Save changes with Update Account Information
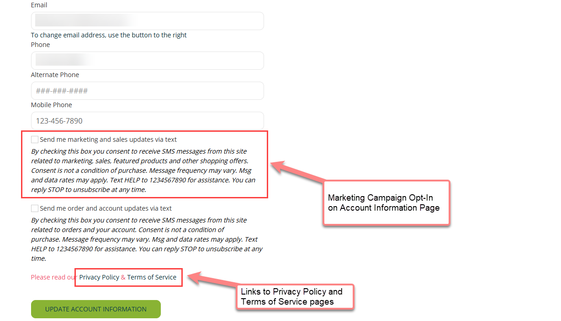This screenshot has height=321, width=561. click(x=95, y=309)
